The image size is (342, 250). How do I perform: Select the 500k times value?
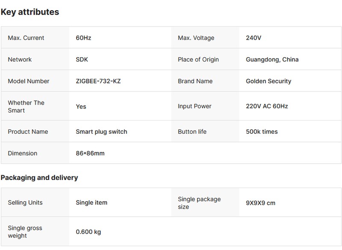[262, 132]
